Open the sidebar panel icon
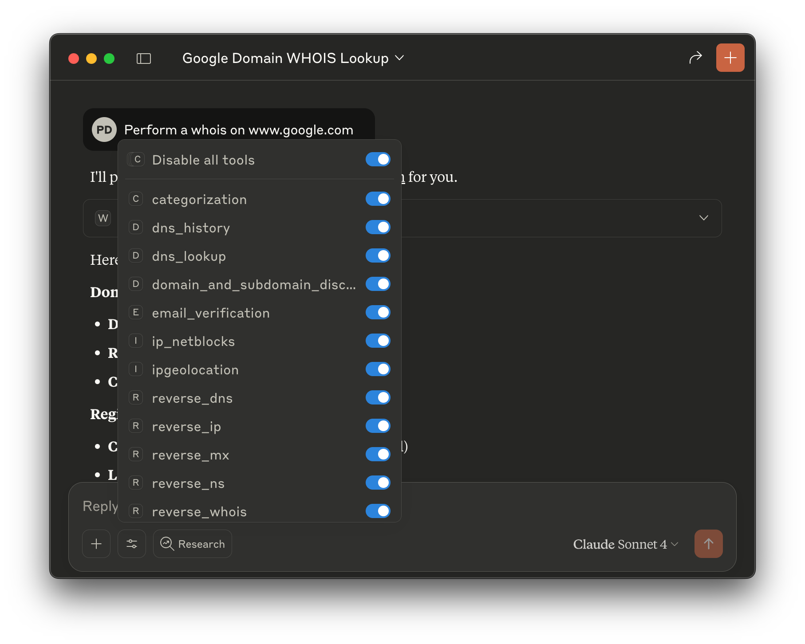Viewport: 805px width, 644px height. click(143, 58)
